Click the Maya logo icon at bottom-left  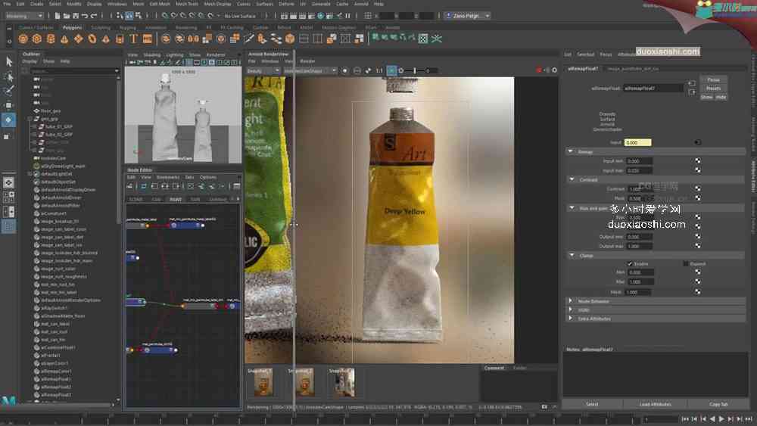click(8, 400)
